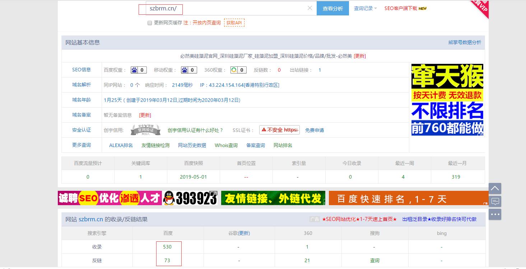Click the official site verification badge
The width and height of the screenshot is (526, 269).
coord(145,130)
